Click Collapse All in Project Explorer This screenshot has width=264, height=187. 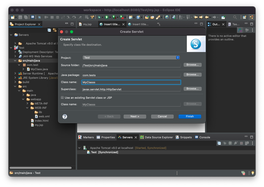(49, 30)
